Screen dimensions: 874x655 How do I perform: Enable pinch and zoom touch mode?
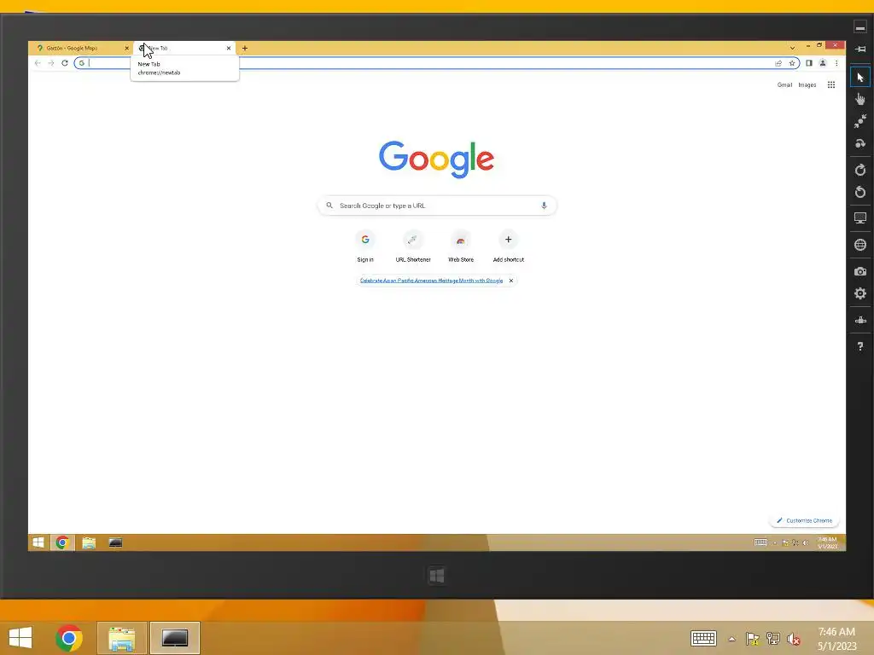tap(860, 121)
